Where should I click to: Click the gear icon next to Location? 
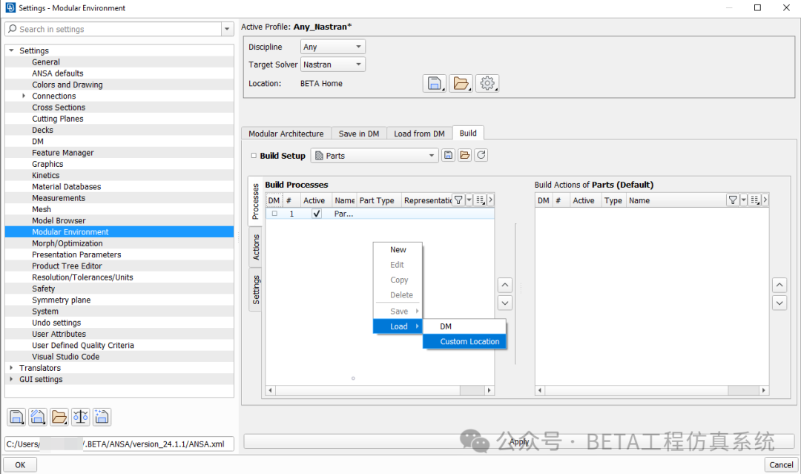click(487, 83)
